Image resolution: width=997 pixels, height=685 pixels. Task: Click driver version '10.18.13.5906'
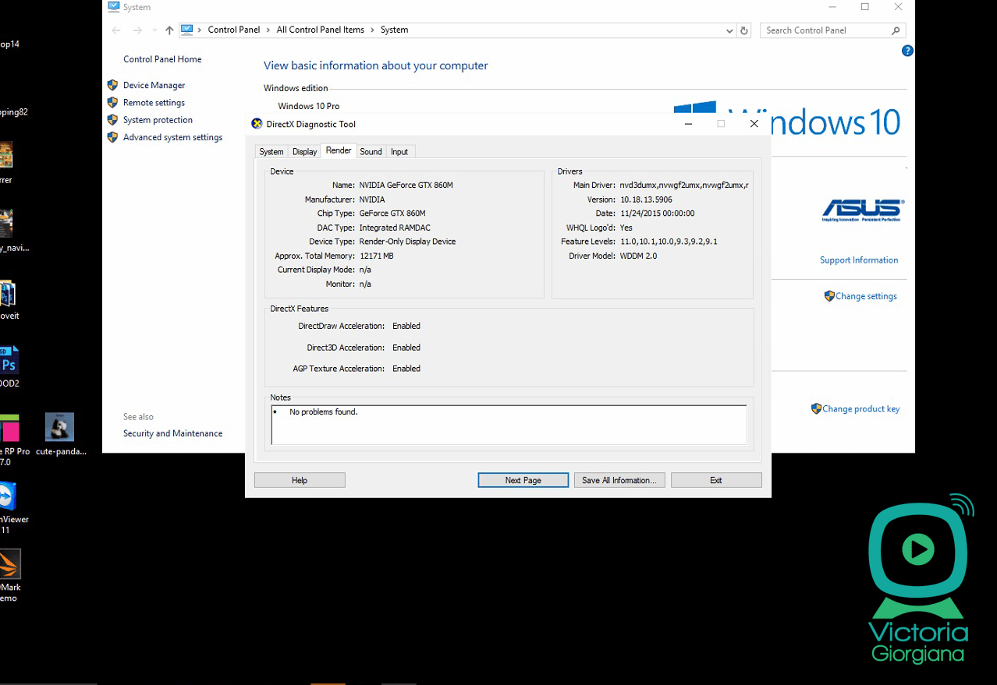(646, 199)
